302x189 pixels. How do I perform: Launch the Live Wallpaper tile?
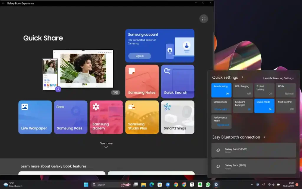pos(35,117)
